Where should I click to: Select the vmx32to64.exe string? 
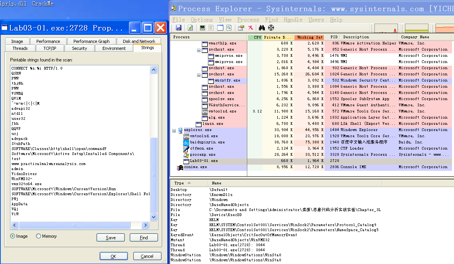[x=27, y=184]
